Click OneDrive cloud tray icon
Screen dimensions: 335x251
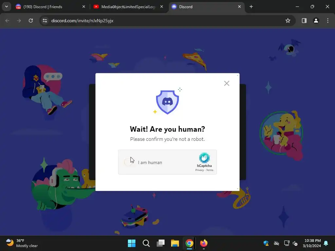276,243
